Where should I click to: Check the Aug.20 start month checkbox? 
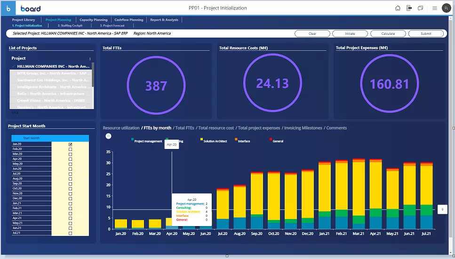[70, 179]
